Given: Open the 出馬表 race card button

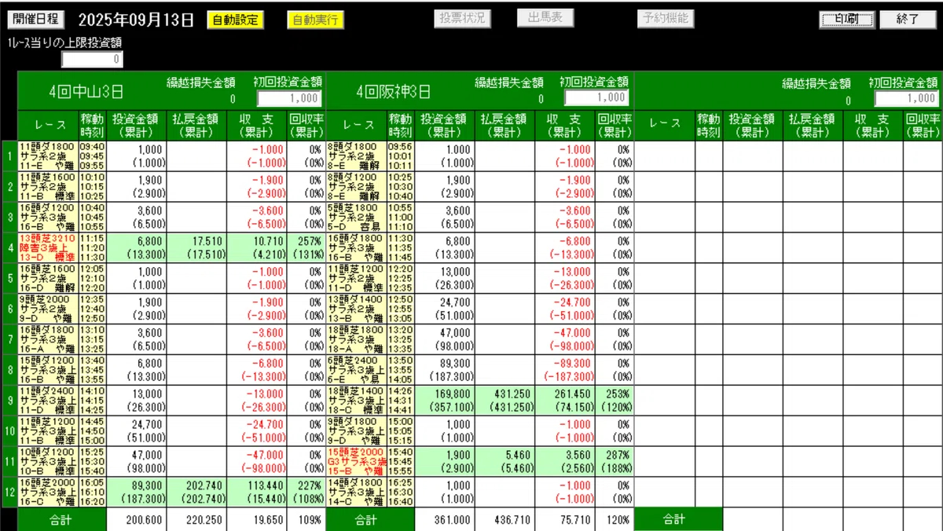Looking at the screenshot, I should point(545,18).
